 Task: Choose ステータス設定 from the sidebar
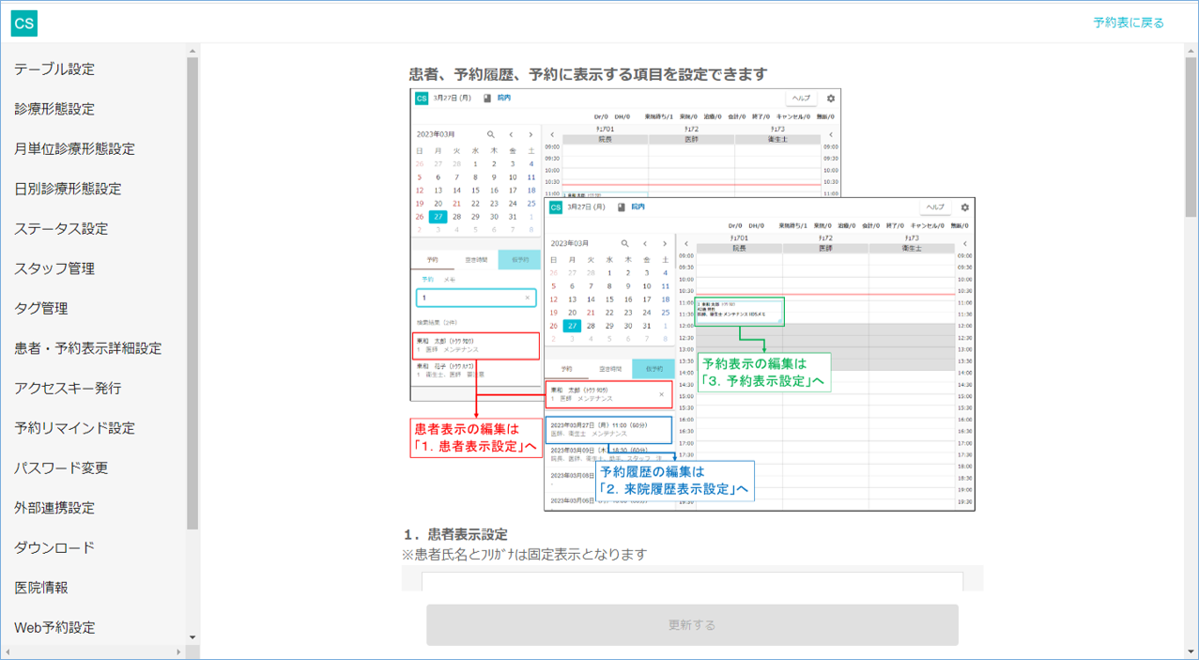pyautogui.click(x=61, y=229)
